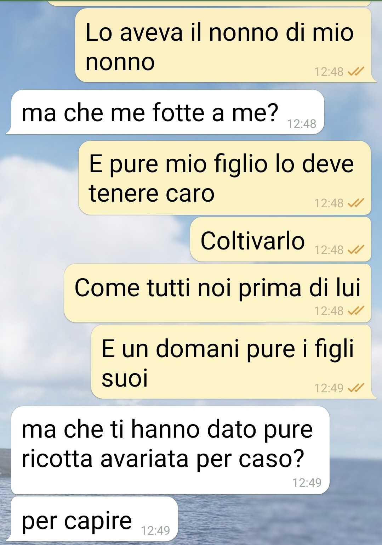This screenshot has width=382, height=545.
Task: Tap the 'Come tutti noi prima di lui' bubble
Action: click(x=217, y=293)
